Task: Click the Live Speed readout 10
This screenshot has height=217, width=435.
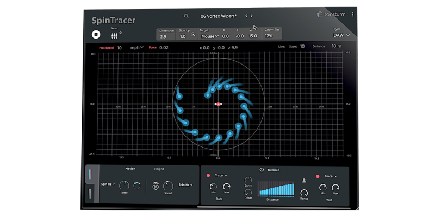Action: click(302, 47)
